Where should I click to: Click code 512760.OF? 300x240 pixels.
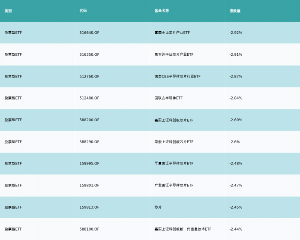pos(89,76)
